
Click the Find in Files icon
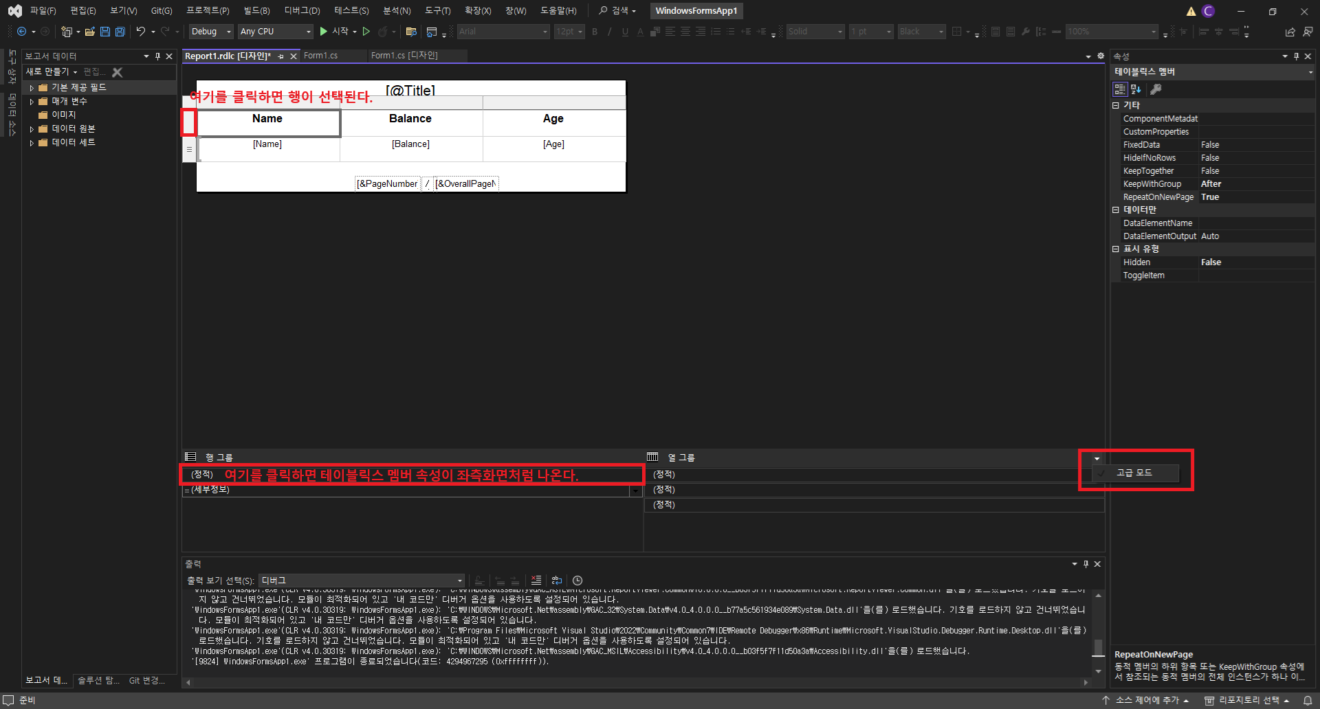coord(411,32)
